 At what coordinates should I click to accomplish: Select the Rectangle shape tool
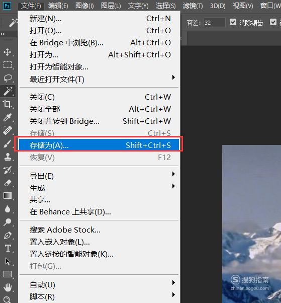[8, 274]
